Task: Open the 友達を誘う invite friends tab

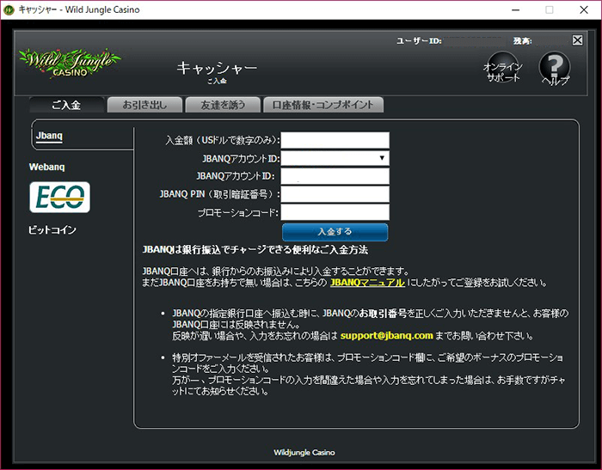Action: 223,105
